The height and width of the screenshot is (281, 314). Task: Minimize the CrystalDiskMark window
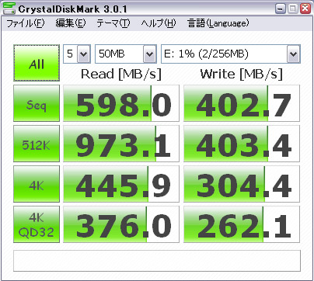pyautogui.click(x=280, y=9)
